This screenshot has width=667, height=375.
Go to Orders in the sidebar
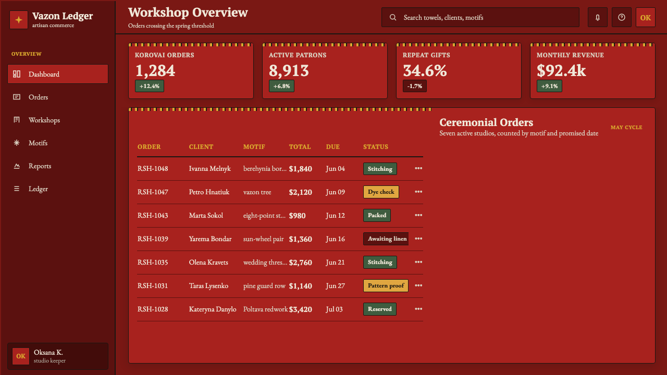coord(58,97)
